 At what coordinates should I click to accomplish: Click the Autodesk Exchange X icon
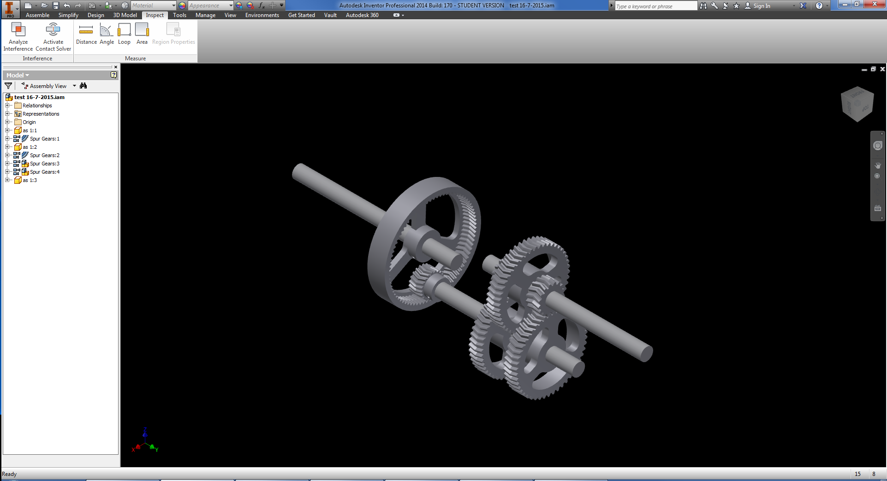point(803,6)
